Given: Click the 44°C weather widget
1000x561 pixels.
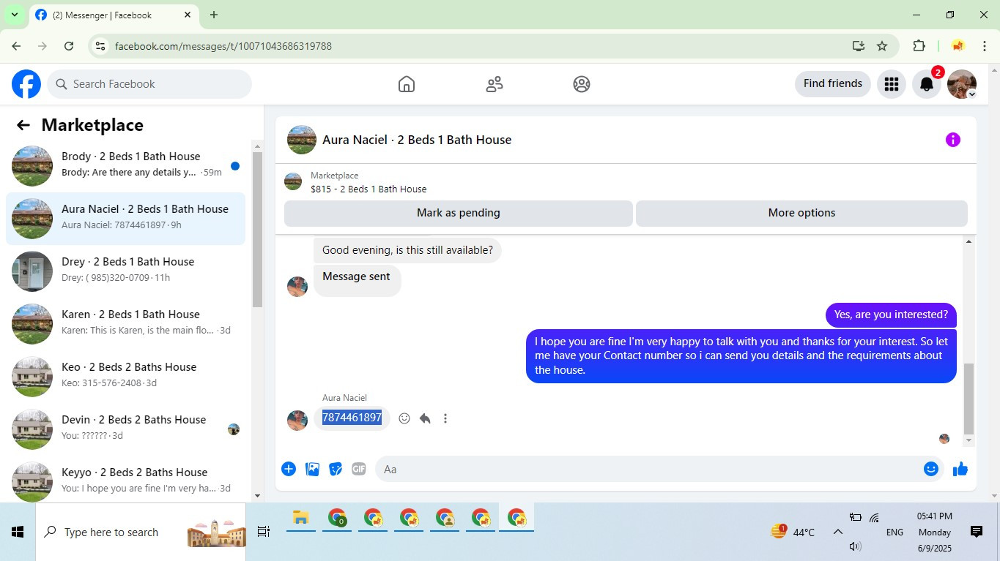Looking at the screenshot, I should [793, 532].
